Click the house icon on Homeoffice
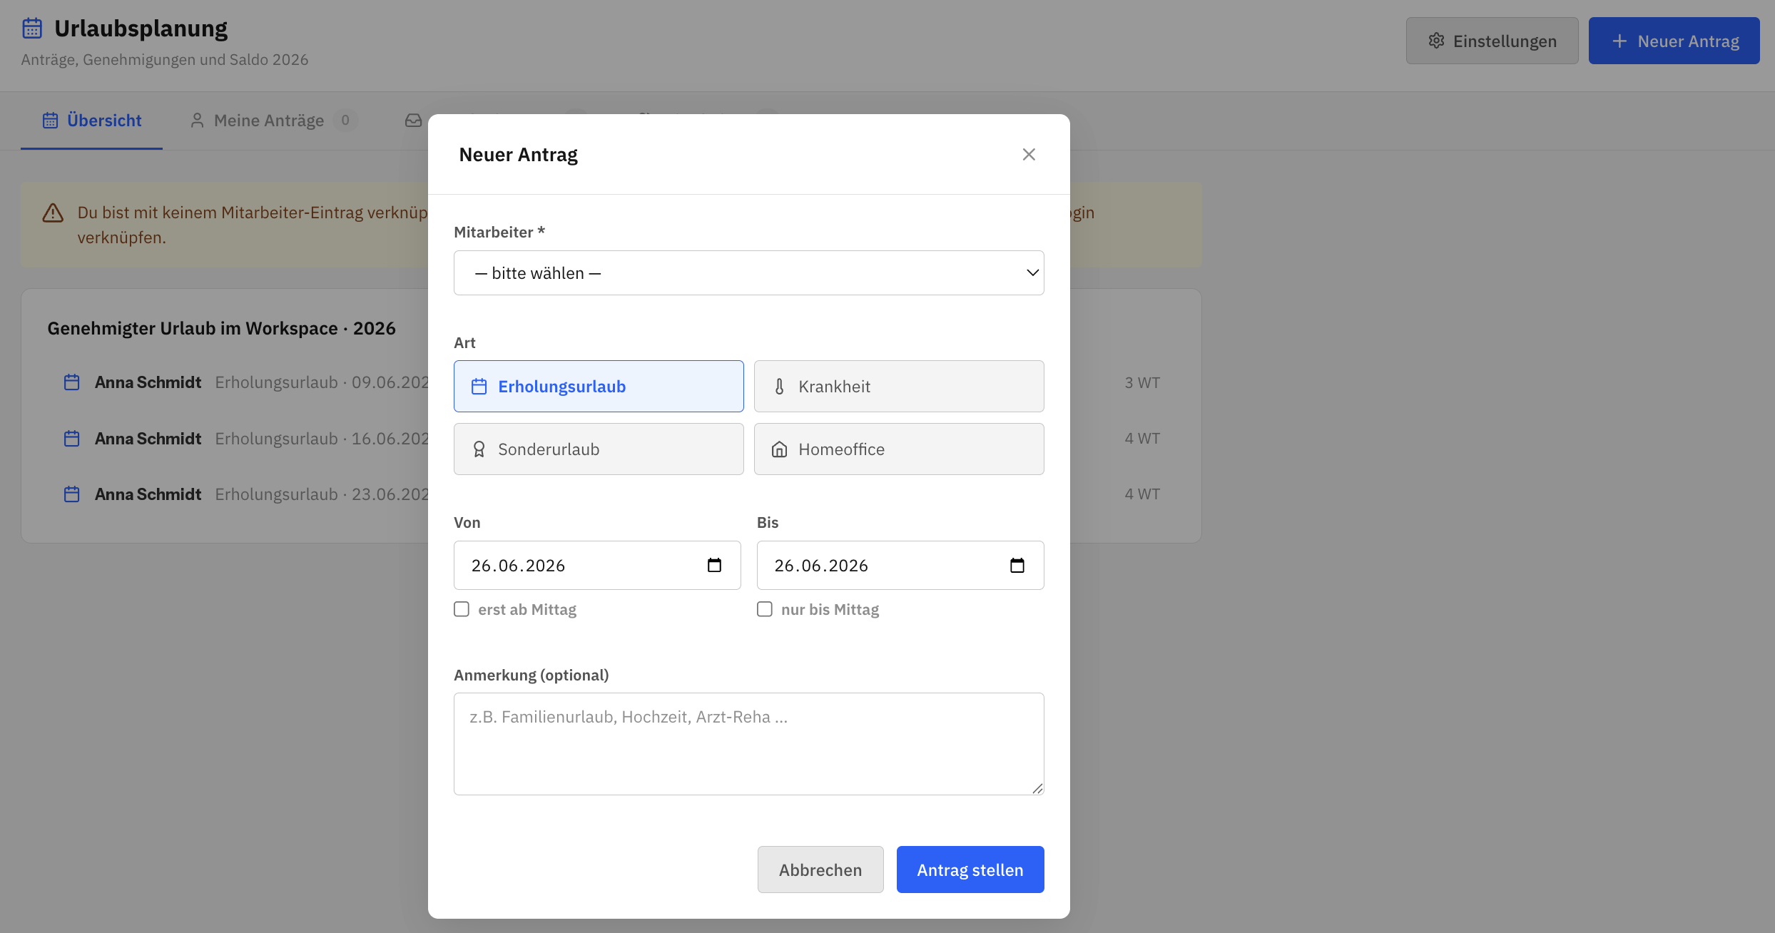Screen dimensions: 1775x933 [x=779, y=449]
